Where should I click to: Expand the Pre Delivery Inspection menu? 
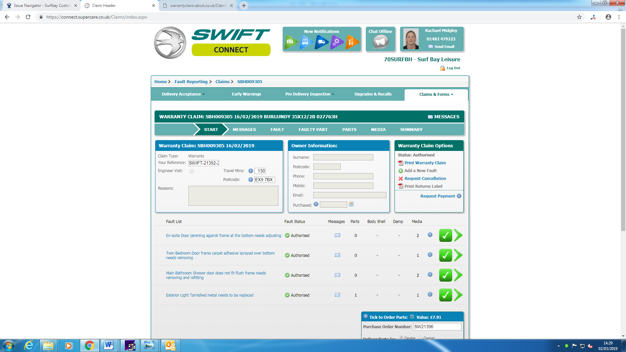click(x=309, y=94)
